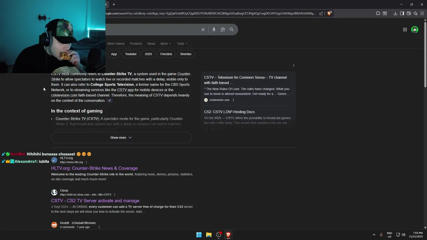Select the Firestick filter chip

166,54
